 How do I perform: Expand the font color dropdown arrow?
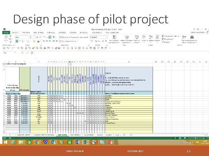(x=41, y=41)
